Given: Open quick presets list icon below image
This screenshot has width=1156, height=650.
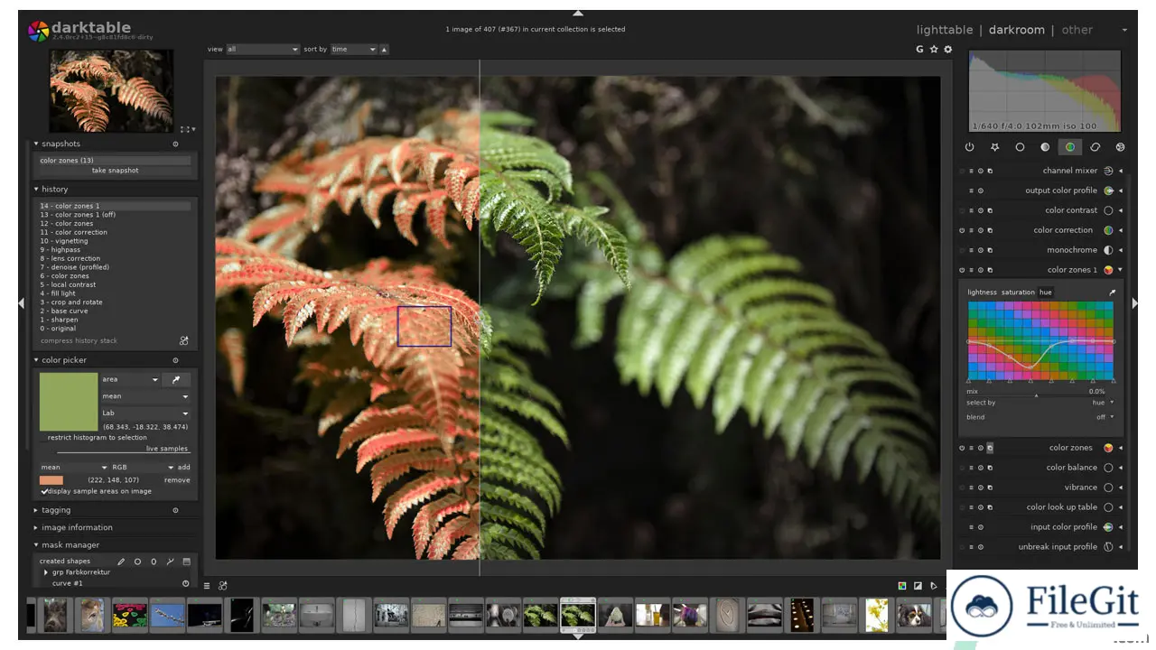Looking at the screenshot, I should (207, 586).
